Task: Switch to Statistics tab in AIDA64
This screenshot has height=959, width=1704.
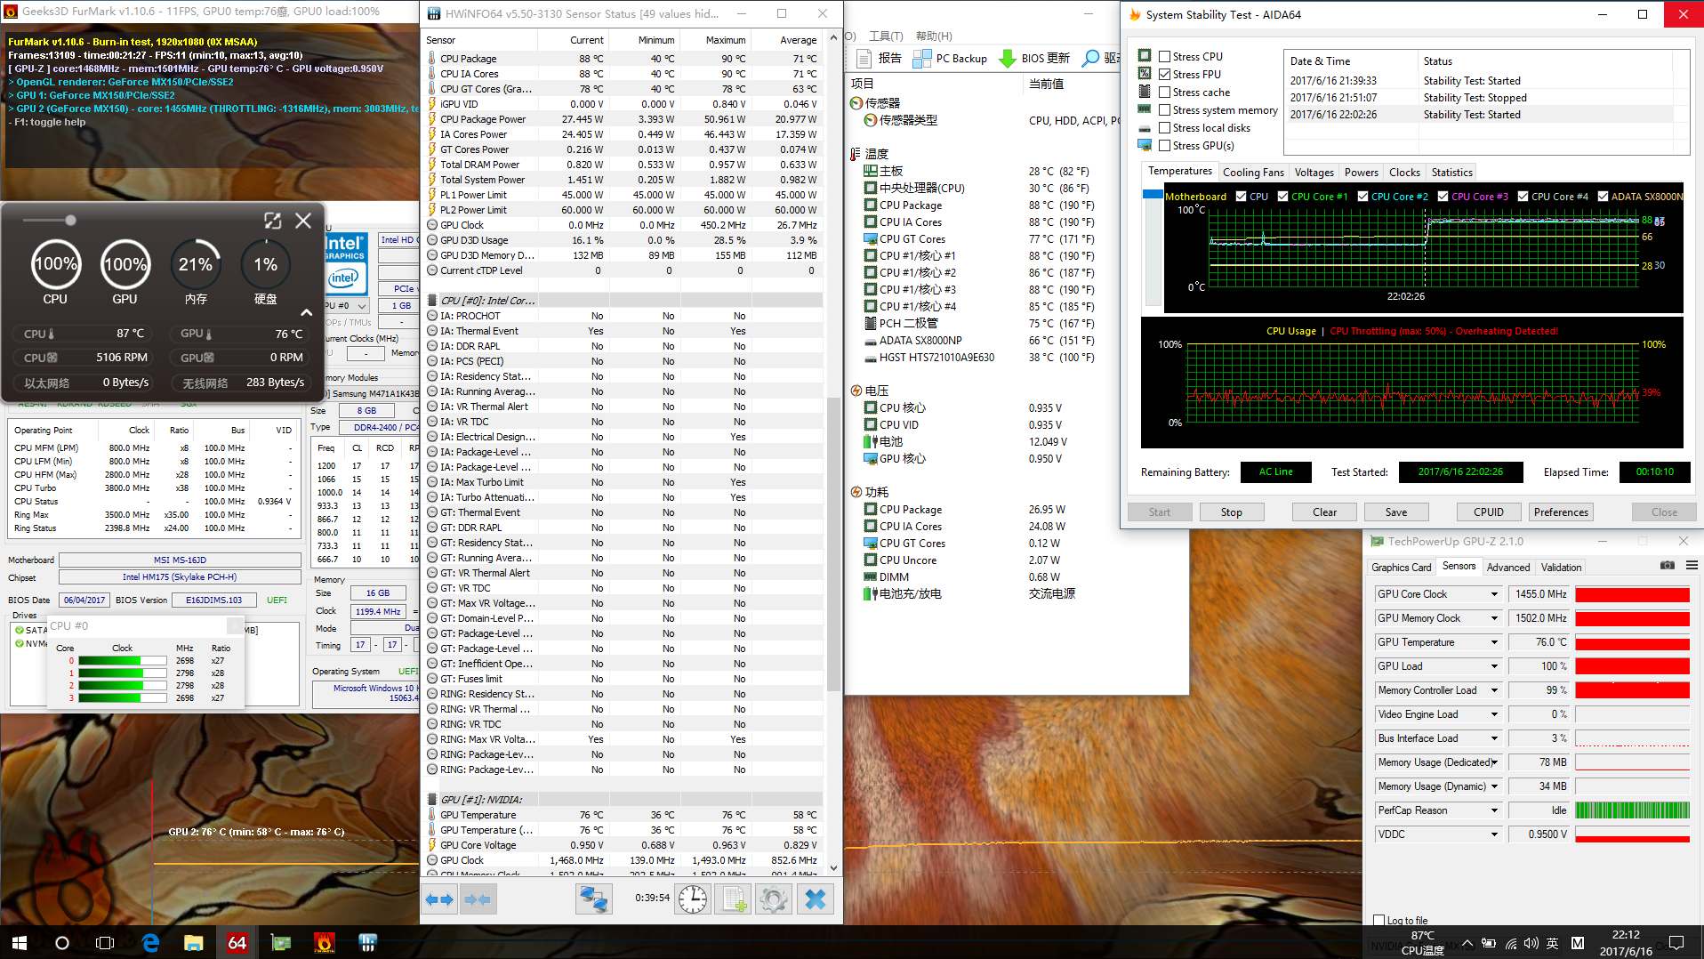Action: tap(1451, 172)
